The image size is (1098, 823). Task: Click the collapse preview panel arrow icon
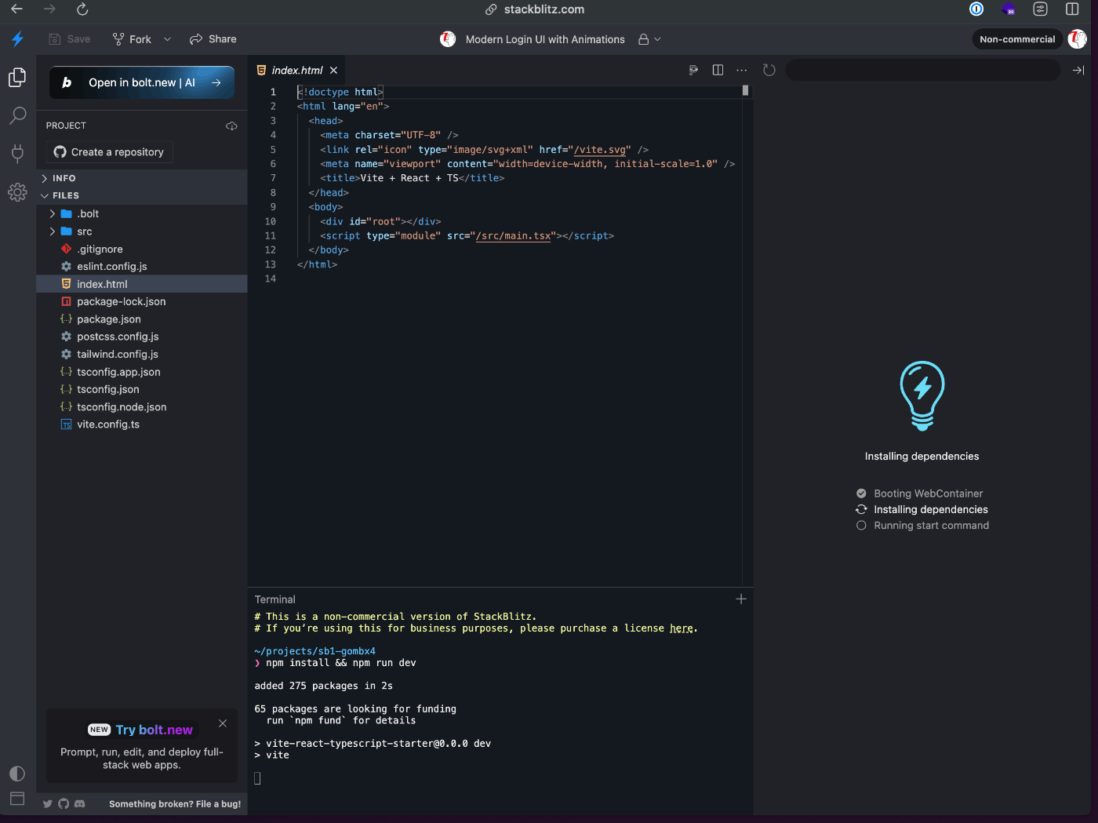click(x=1078, y=70)
